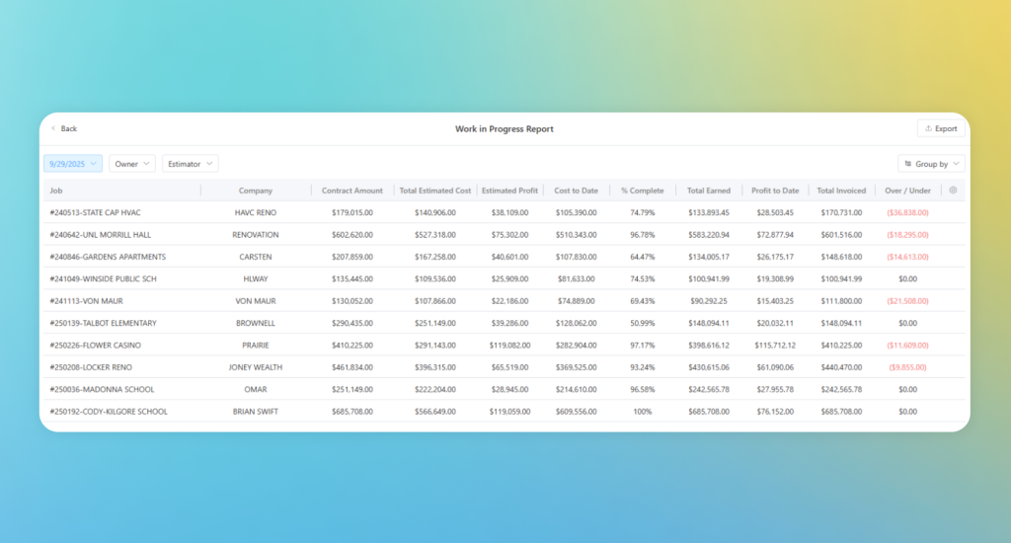Click the Total Earned column header
The width and height of the screenshot is (1011, 543).
[709, 191]
